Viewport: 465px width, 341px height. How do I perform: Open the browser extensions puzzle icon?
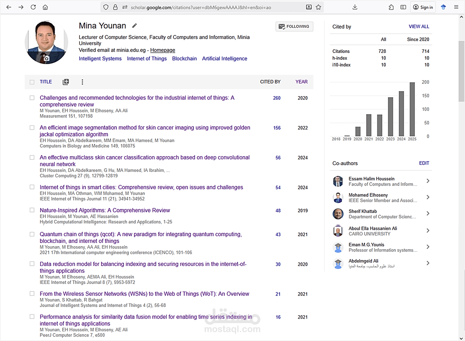(x=391, y=7)
